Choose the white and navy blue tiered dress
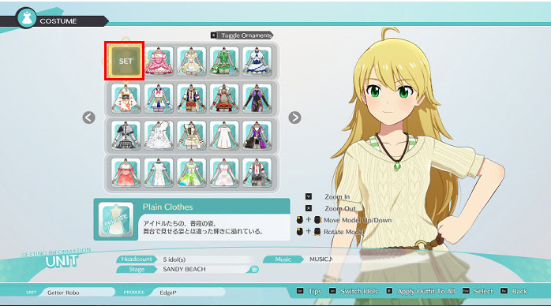 point(257,61)
